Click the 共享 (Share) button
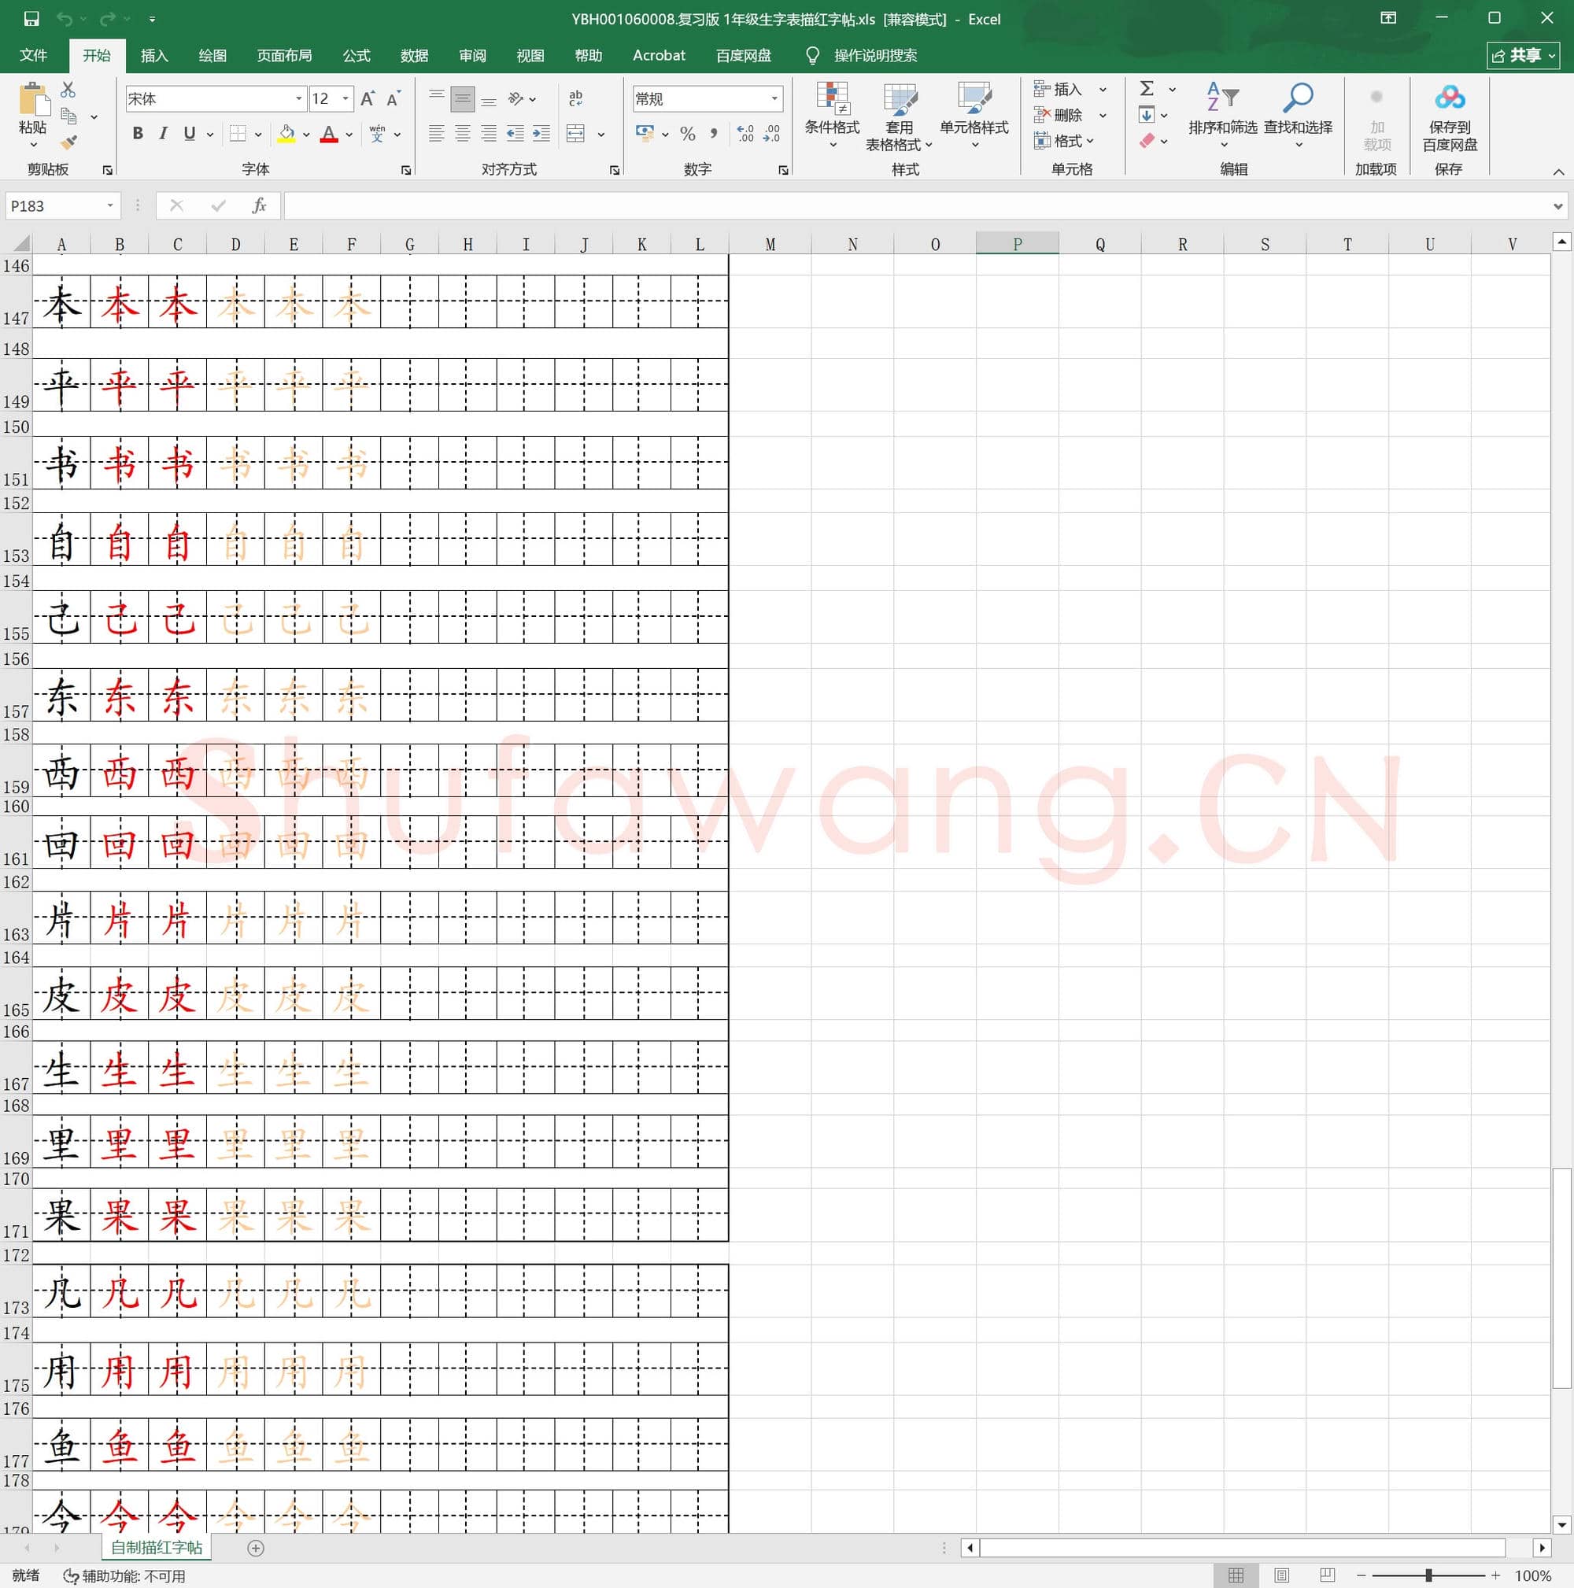 point(1522,55)
